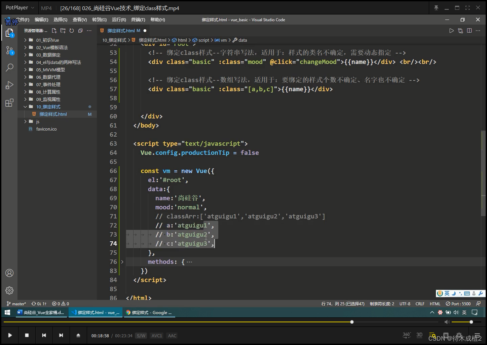
Task: Create a new folder in the explorer
Action: point(63,31)
